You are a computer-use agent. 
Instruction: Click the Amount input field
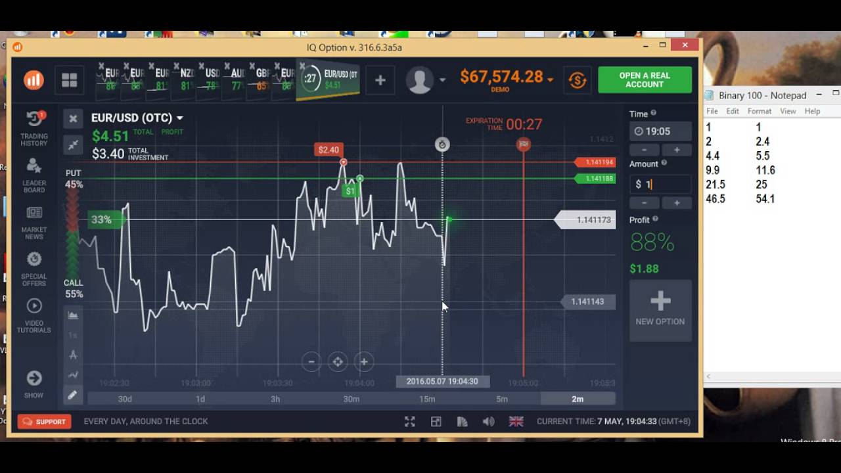(x=660, y=185)
